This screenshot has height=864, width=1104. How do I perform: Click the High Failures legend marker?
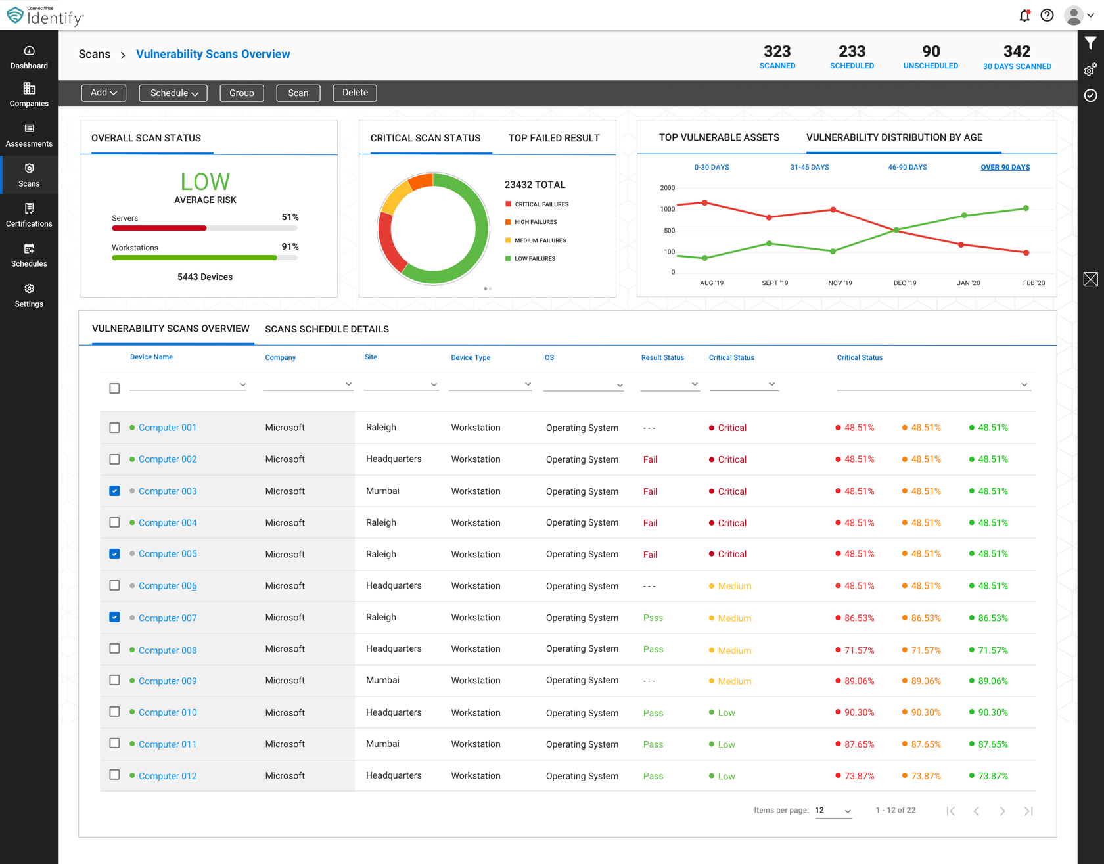[x=508, y=222]
